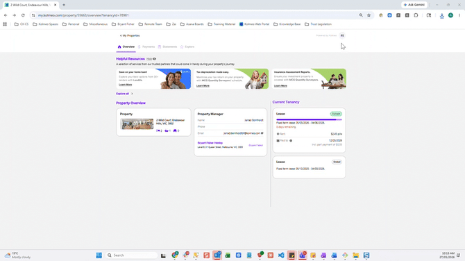Switch to the Statements tab
The image size is (465, 261).
167,47
